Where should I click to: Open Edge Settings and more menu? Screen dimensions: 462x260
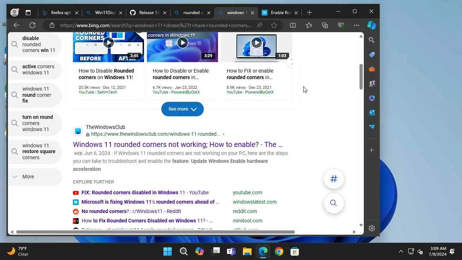click(x=357, y=25)
